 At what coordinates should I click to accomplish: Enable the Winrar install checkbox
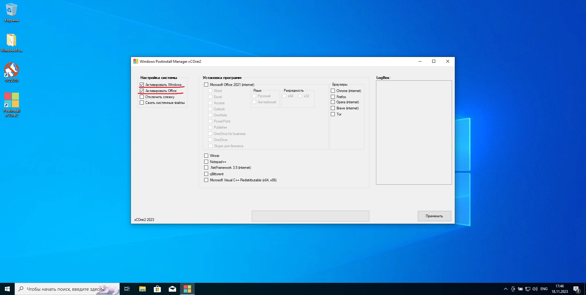[206, 156]
